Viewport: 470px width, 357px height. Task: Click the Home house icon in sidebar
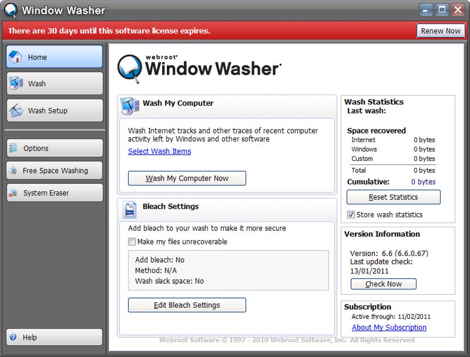click(15, 57)
